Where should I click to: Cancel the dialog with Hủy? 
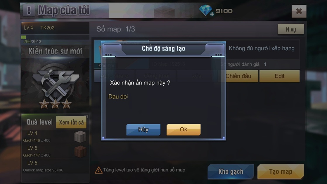(x=143, y=130)
